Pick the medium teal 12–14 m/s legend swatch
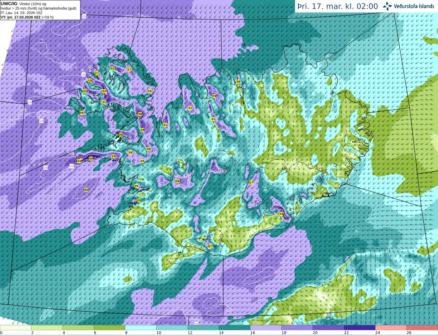The width and height of the screenshot is (438, 335). 203,328
